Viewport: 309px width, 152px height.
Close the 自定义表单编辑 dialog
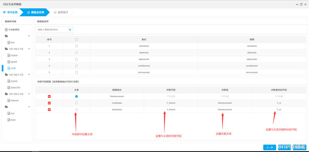305,4
